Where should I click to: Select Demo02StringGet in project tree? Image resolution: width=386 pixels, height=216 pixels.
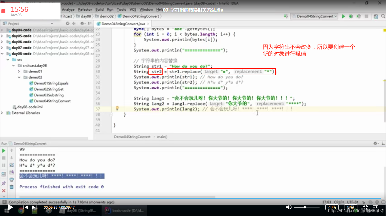pyautogui.click(x=49, y=89)
